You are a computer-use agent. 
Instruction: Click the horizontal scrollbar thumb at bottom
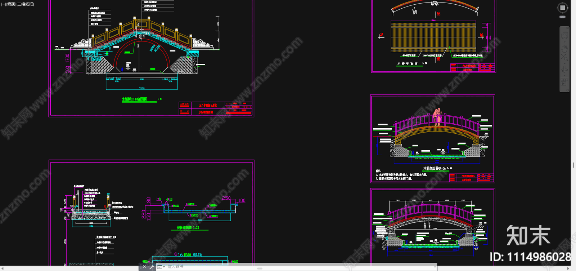coord(260,268)
